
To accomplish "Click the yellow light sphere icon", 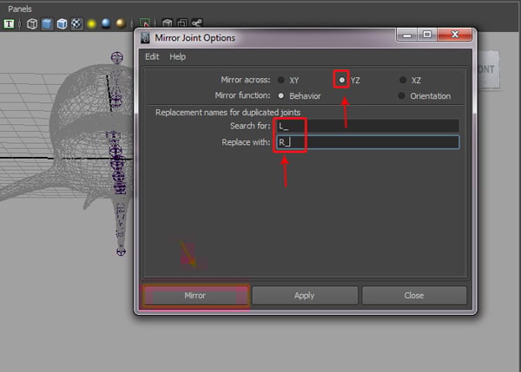I will pos(90,23).
